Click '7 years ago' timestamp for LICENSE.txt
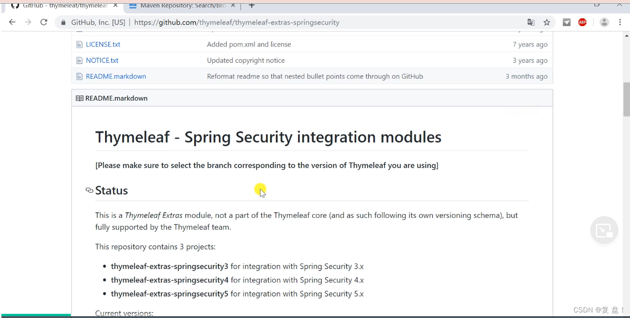The image size is (630, 318). [x=530, y=44]
